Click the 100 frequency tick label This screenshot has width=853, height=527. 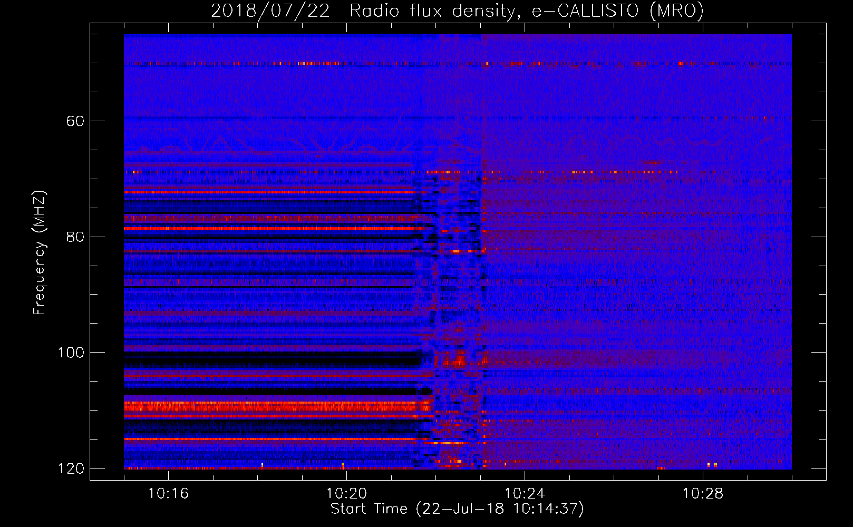point(70,353)
